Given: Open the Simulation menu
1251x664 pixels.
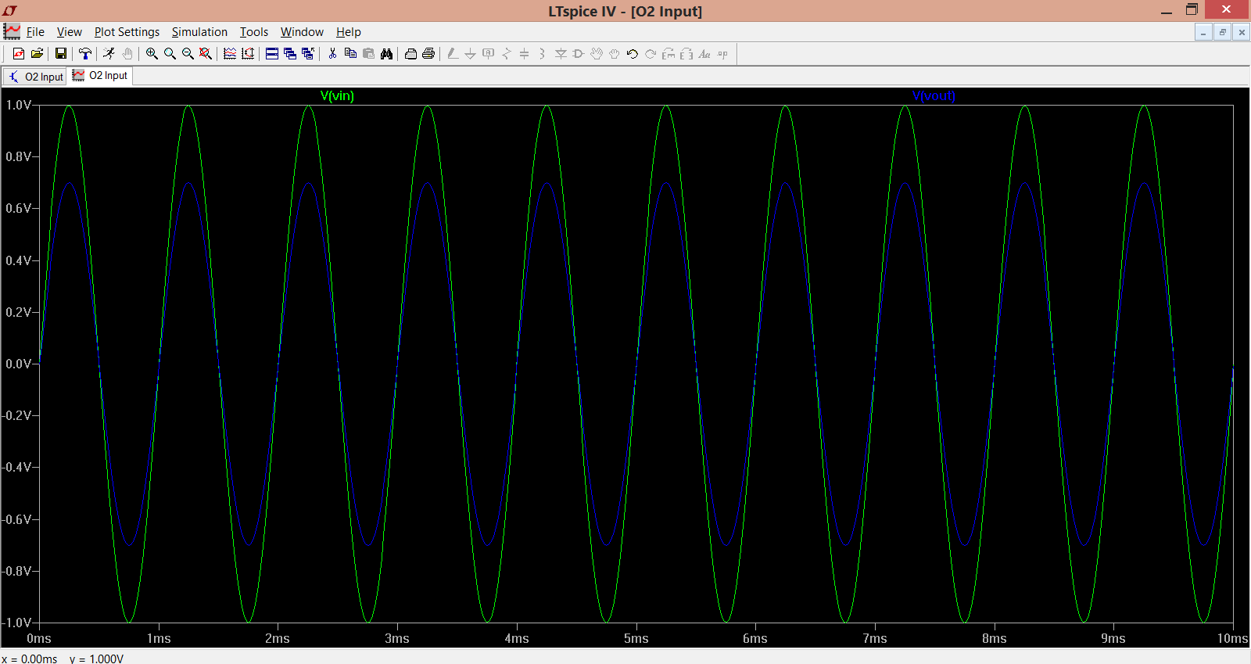Looking at the screenshot, I should [x=199, y=32].
